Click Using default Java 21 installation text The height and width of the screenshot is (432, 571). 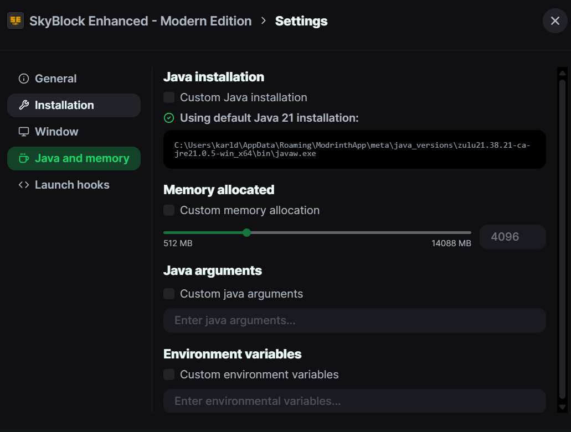coord(270,118)
